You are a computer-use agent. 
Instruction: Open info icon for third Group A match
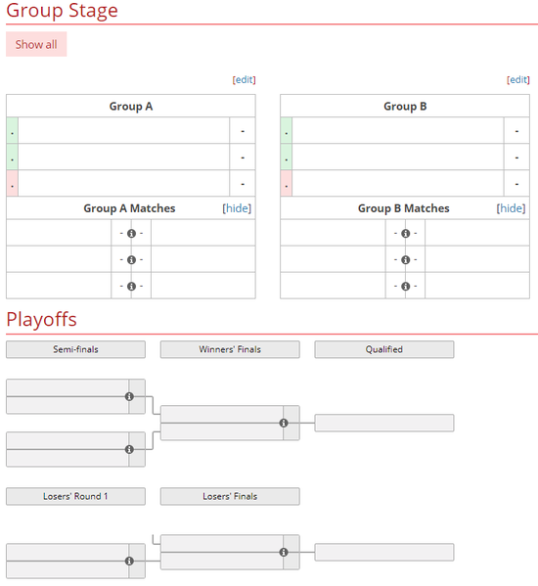pyautogui.click(x=131, y=287)
